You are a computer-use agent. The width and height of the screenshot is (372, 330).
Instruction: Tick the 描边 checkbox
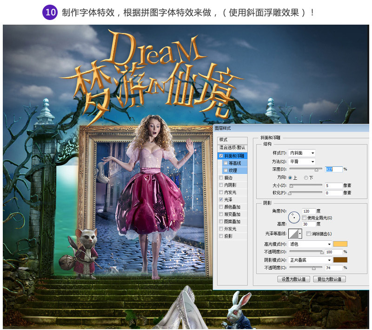click(221, 178)
